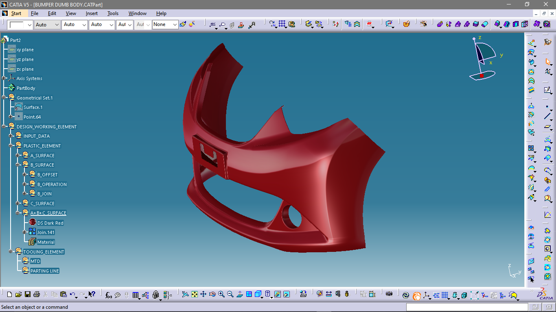Click the Fit All In icon

click(195, 294)
